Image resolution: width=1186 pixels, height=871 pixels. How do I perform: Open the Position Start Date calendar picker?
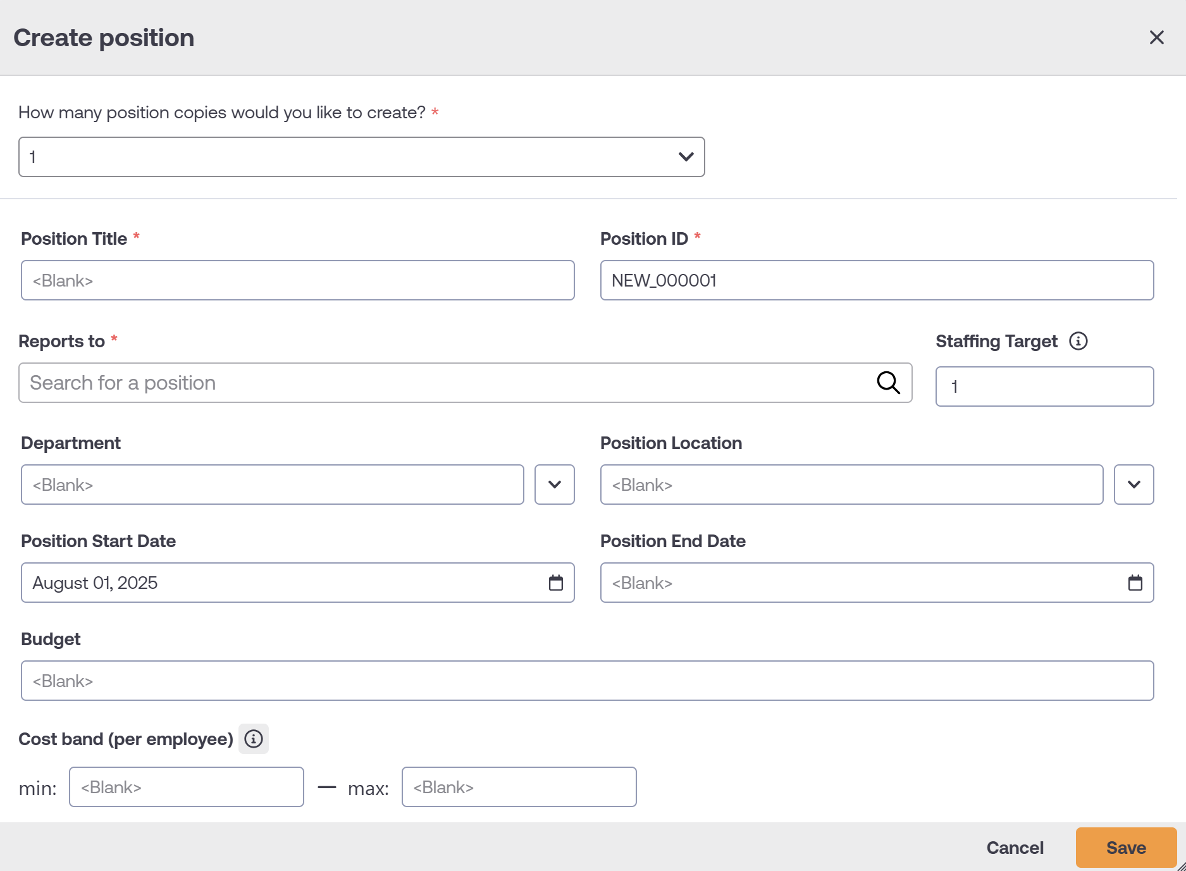pos(555,583)
